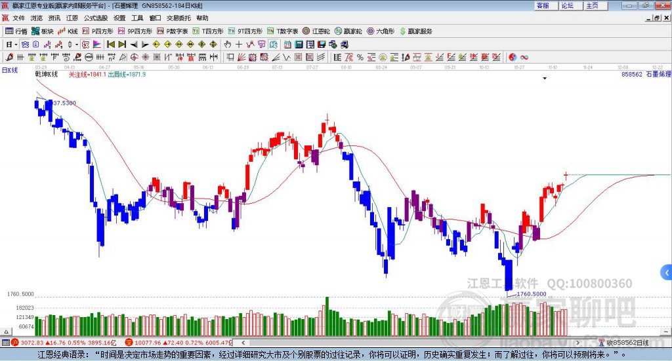Open the 9P四方形 tool
The height and width of the screenshot is (361, 672).
point(135,31)
